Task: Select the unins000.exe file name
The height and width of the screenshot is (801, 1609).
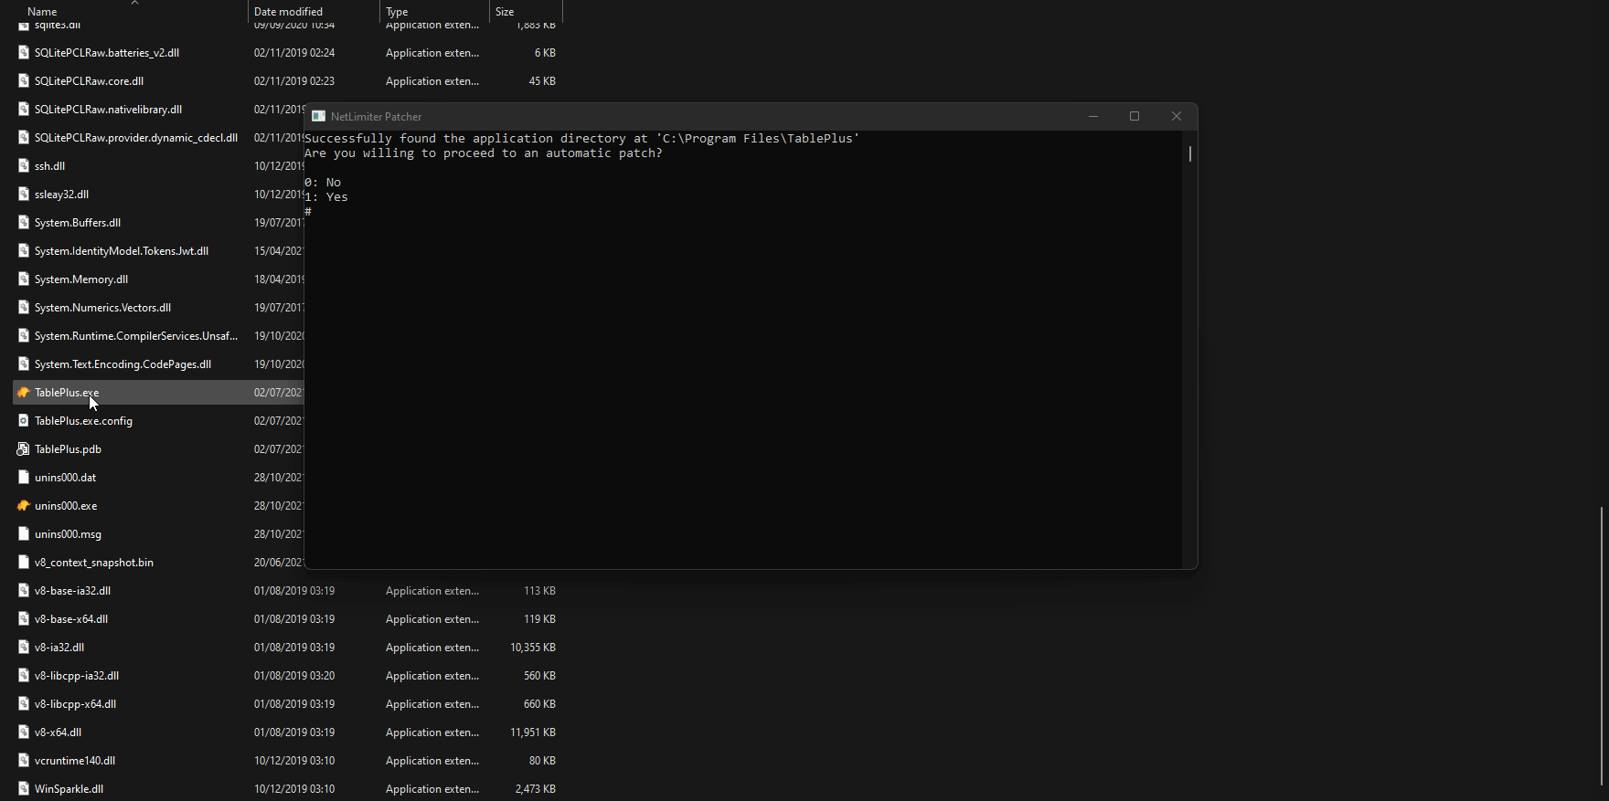Action: click(66, 506)
